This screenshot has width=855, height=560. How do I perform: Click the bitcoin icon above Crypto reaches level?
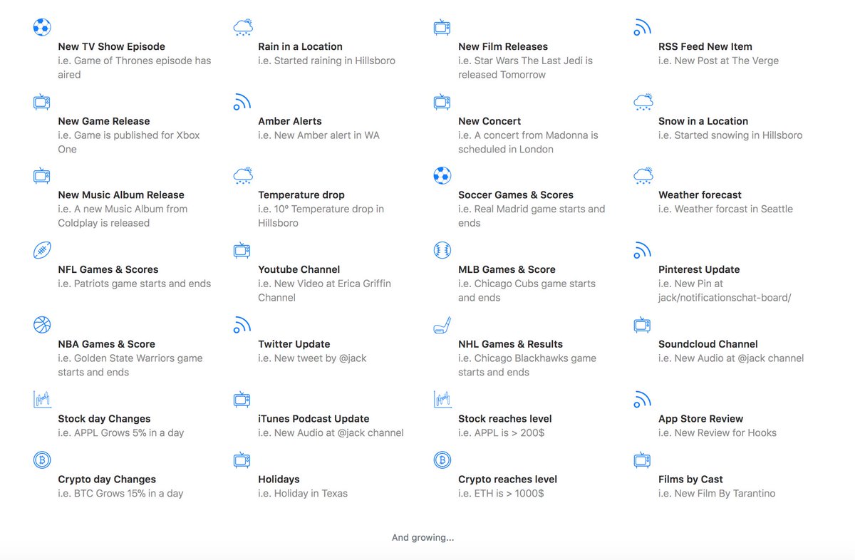[x=442, y=460]
